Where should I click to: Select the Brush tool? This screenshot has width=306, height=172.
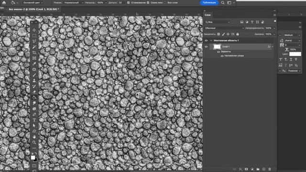tap(34, 75)
